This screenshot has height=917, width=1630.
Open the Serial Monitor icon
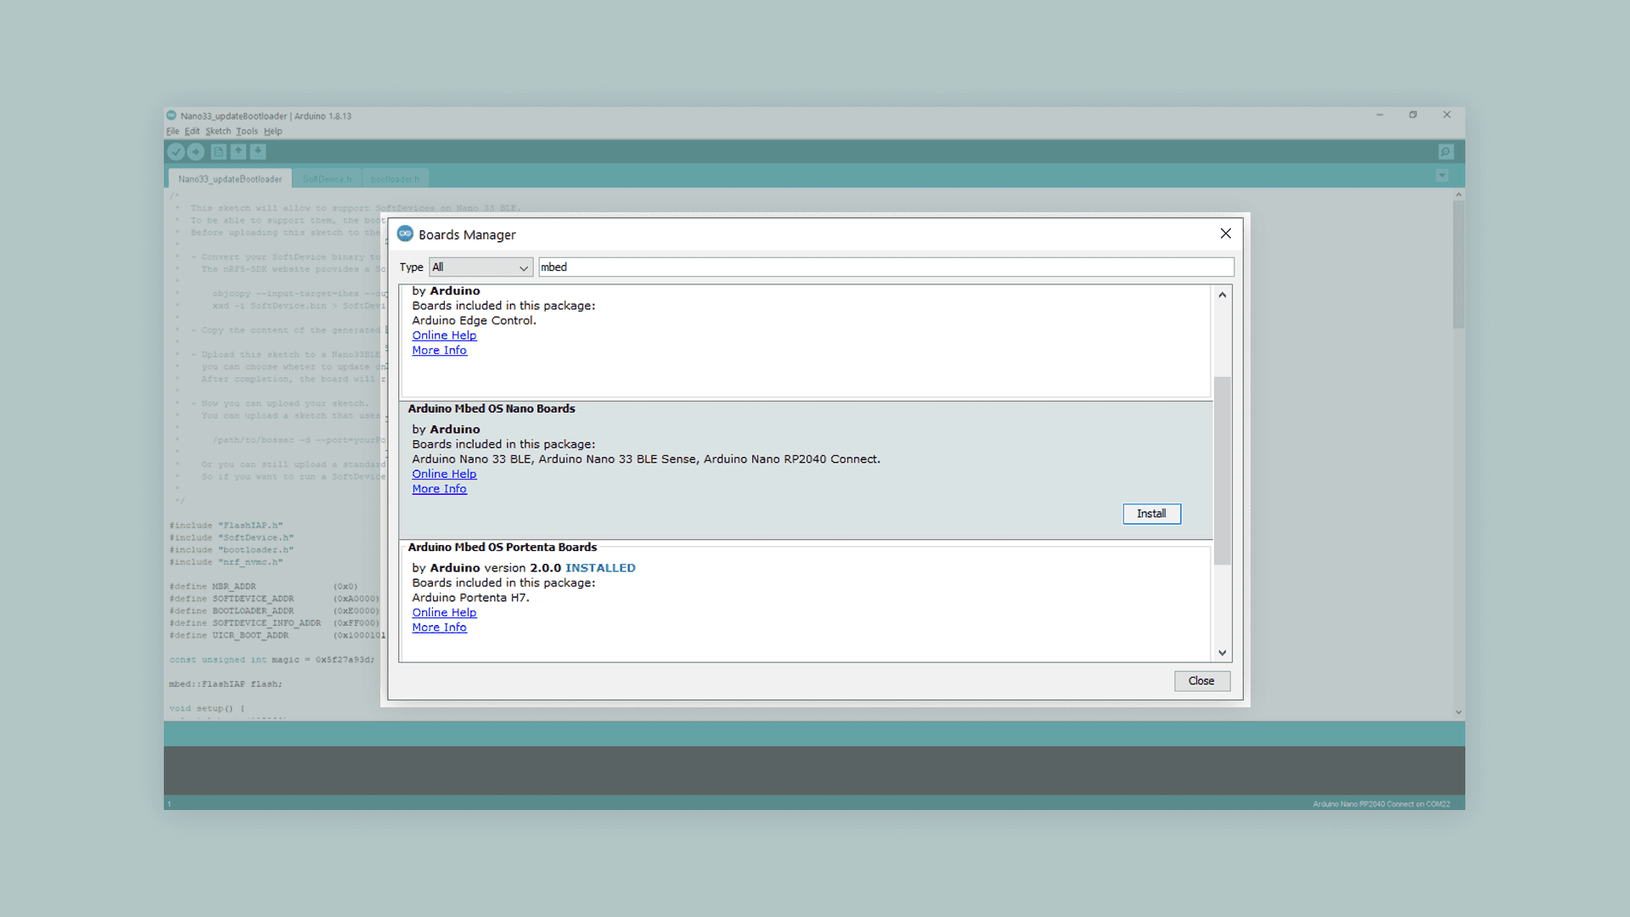(1446, 152)
